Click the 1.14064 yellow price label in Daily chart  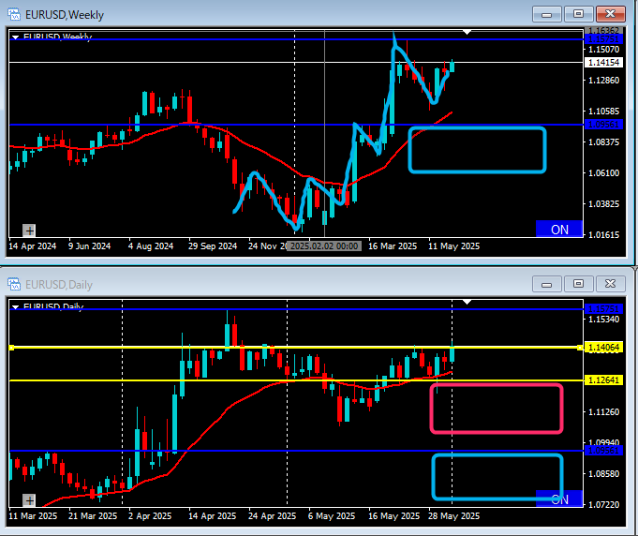(x=604, y=347)
